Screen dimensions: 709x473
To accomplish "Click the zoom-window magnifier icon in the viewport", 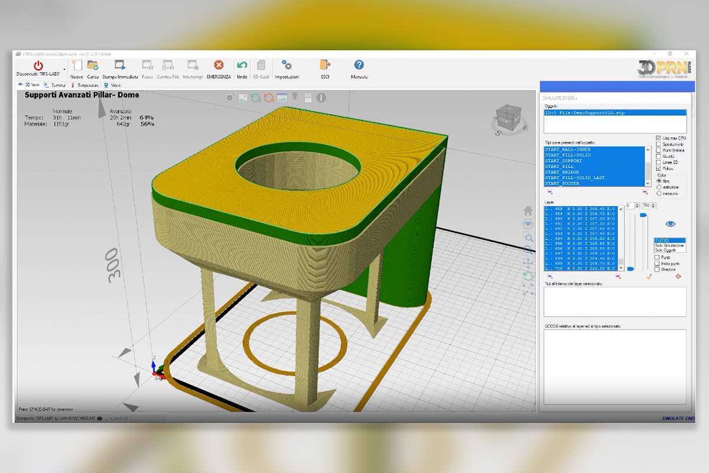I will (529, 238).
